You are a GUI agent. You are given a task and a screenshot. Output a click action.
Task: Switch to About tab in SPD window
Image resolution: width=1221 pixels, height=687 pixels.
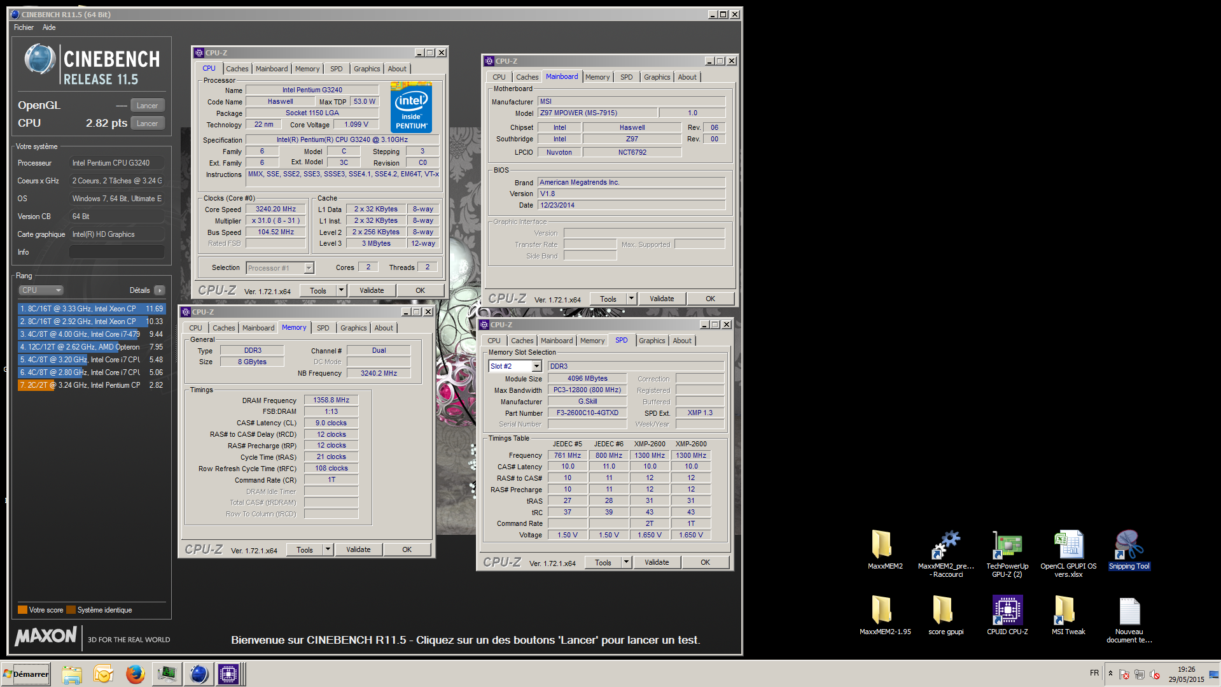tap(682, 341)
